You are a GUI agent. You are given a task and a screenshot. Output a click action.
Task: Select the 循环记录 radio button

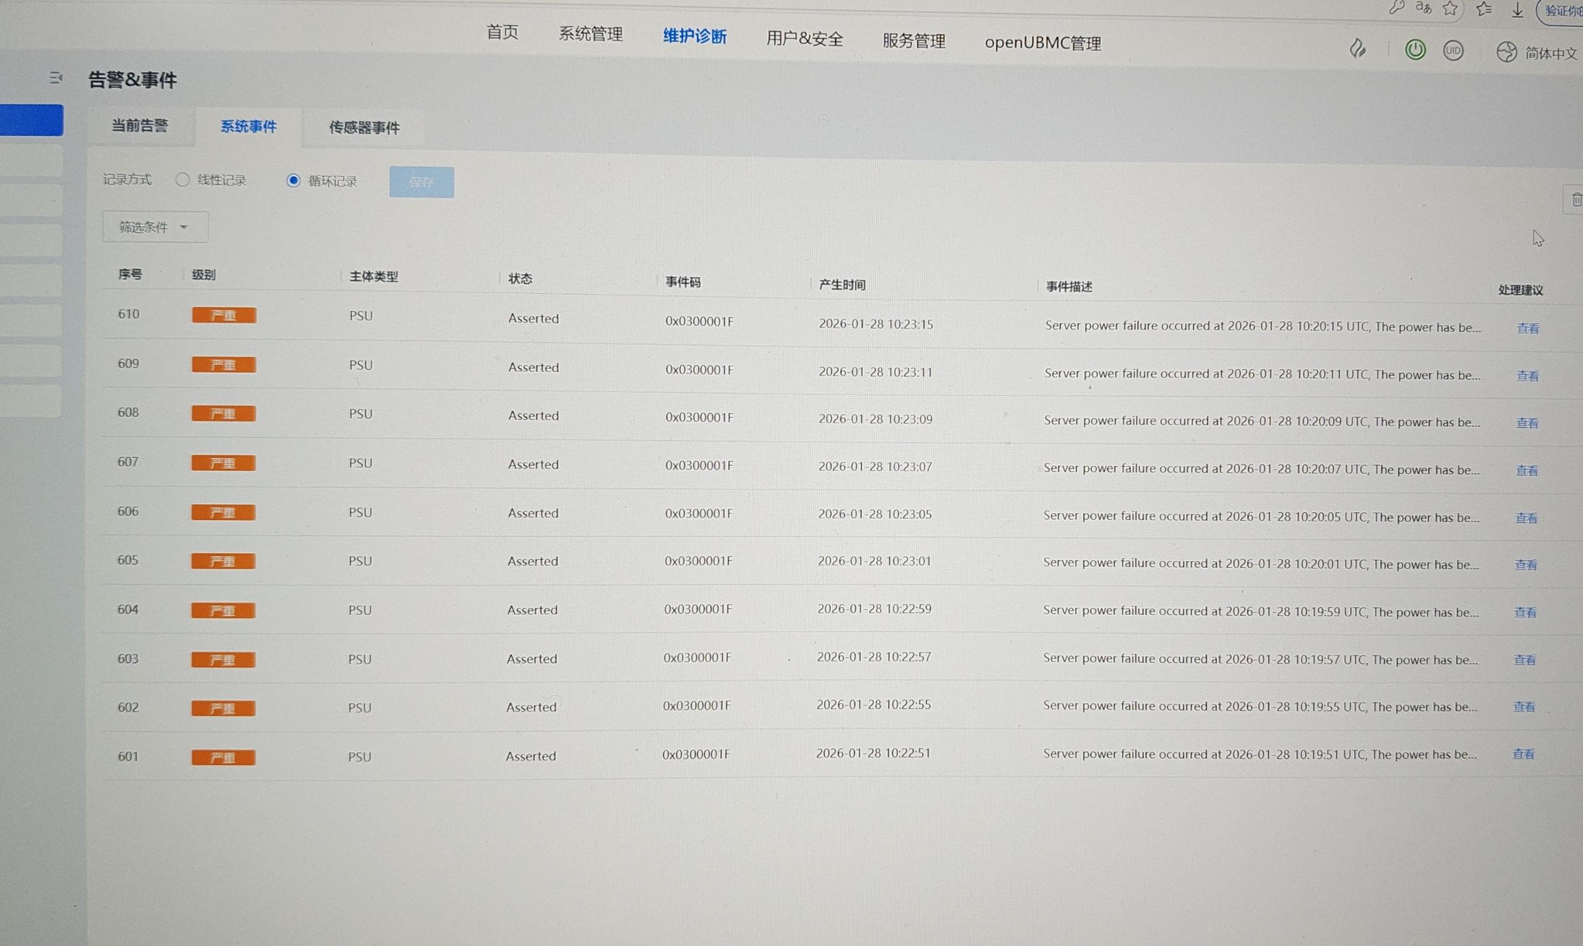[293, 180]
